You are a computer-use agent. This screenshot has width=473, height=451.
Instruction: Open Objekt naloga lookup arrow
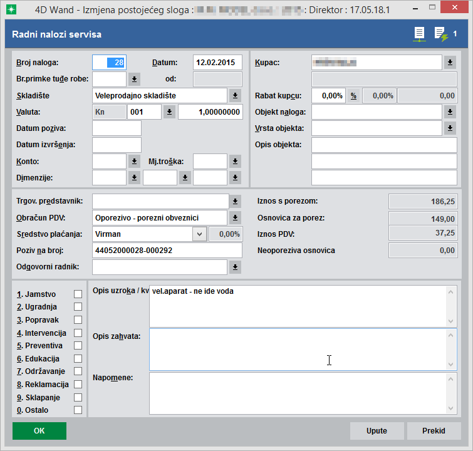pos(450,112)
